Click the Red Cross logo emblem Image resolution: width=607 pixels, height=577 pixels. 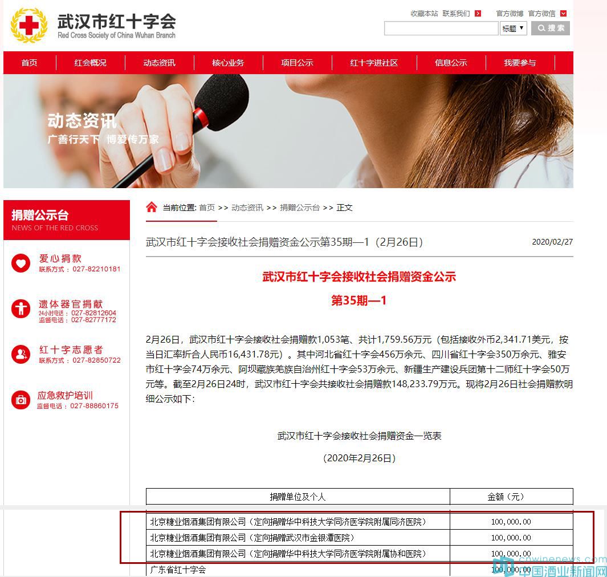click(28, 26)
